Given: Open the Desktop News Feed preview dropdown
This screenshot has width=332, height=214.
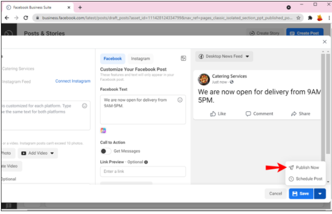Looking at the screenshot, I should 224,56.
